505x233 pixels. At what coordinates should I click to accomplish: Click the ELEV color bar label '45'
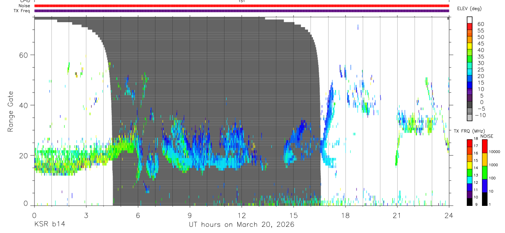(x=480, y=44)
